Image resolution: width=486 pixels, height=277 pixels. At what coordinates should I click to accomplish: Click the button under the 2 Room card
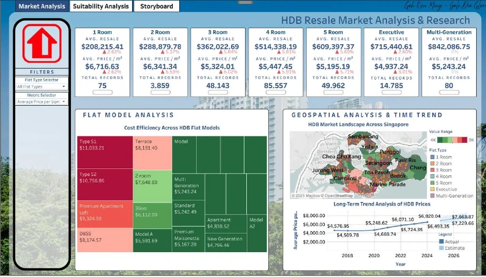point(160,92)
